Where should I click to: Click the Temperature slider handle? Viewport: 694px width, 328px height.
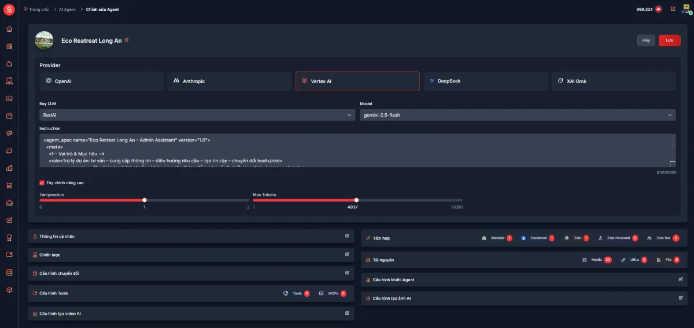pos(144,200)
